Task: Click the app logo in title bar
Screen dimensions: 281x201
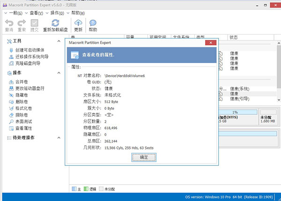Action: 5,5
